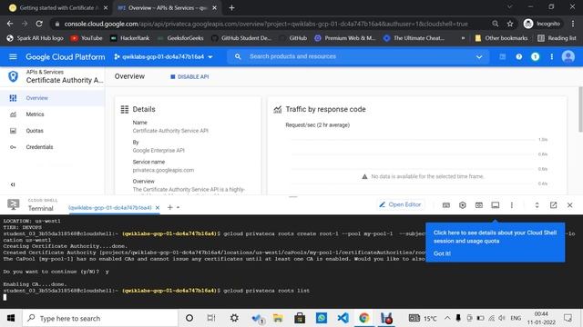Open the Google Cloud navigation hamburger menu
Screen dimensions: 583x327
[13, 56]
